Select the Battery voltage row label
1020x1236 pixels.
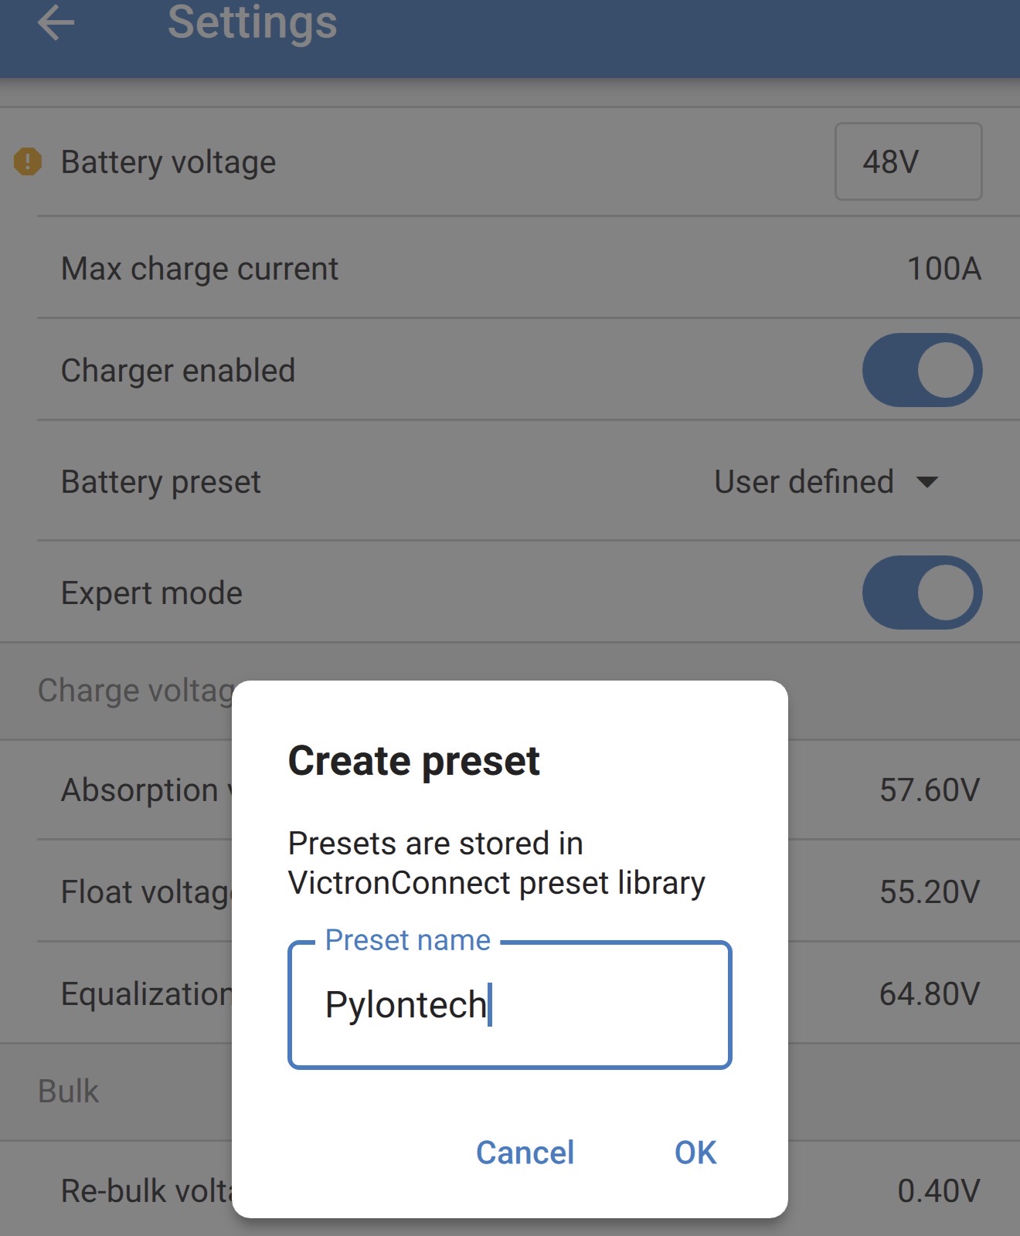click(168, 162)
